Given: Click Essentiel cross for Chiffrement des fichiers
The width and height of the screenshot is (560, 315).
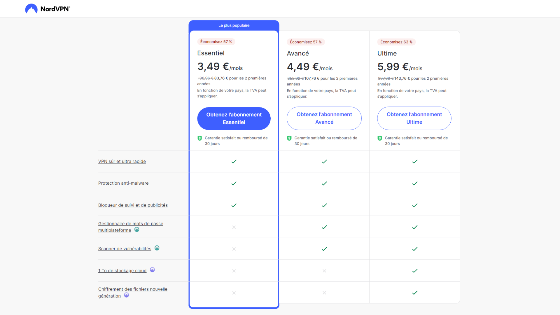Looking at the screenshot, I should coord(234,293).
